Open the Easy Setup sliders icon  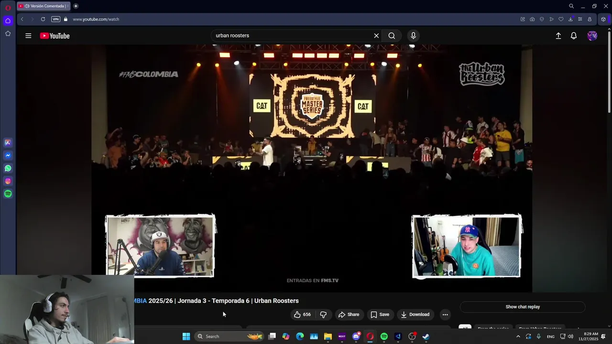pyautogui.click(x=580, y=19)
